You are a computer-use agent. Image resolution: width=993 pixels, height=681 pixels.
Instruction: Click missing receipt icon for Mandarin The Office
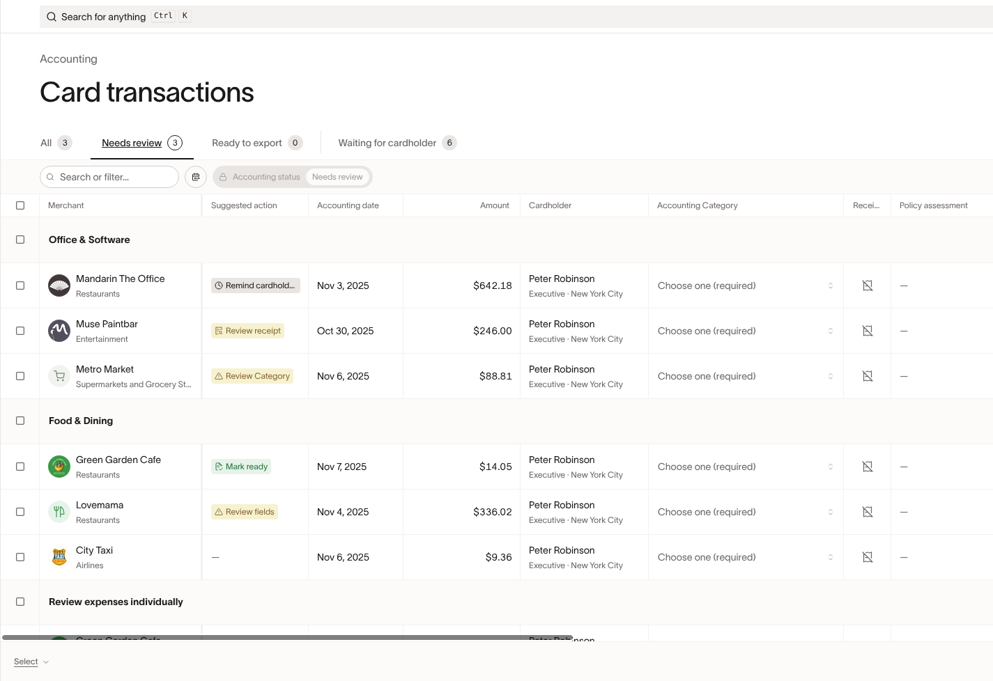[x=868, y=285]
